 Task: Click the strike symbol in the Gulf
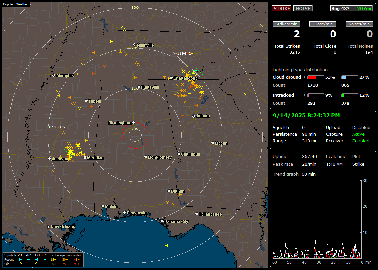pyautogui.click(x=167, y=246)
